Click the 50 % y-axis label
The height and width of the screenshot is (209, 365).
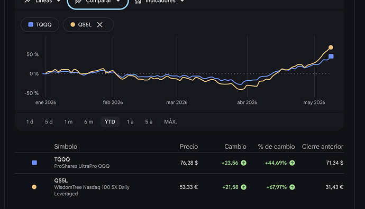33,54
